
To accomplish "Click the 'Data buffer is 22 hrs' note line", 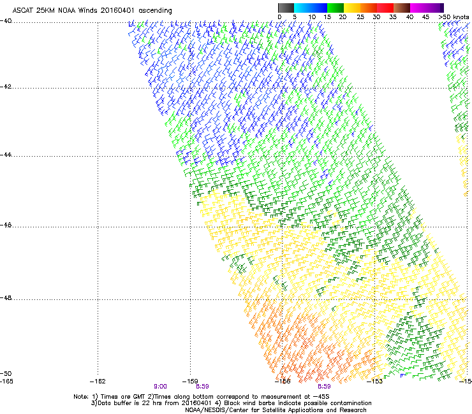I will (x=231, y=403).
